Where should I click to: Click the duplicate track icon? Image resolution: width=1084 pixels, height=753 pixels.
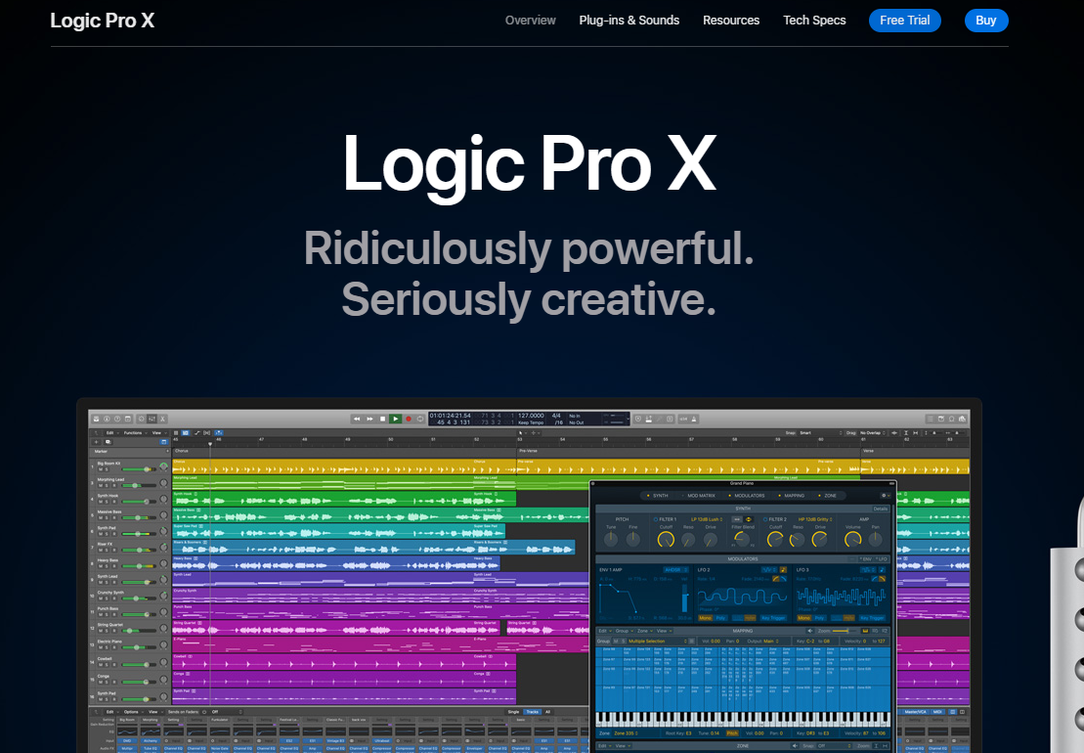coord(108,442)
